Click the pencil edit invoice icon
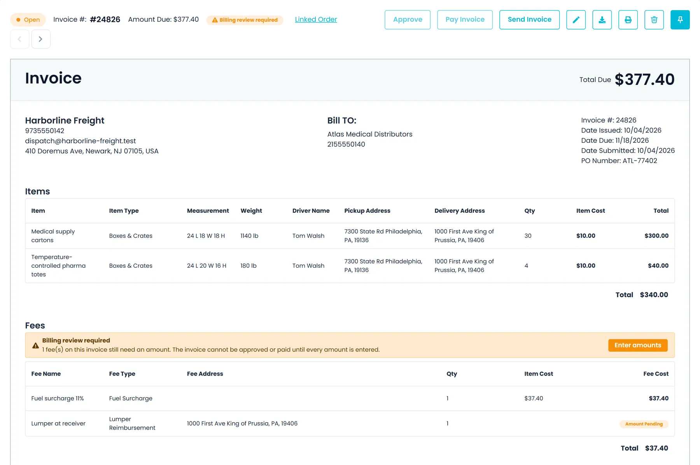The image size is (700, 465). 576,20
